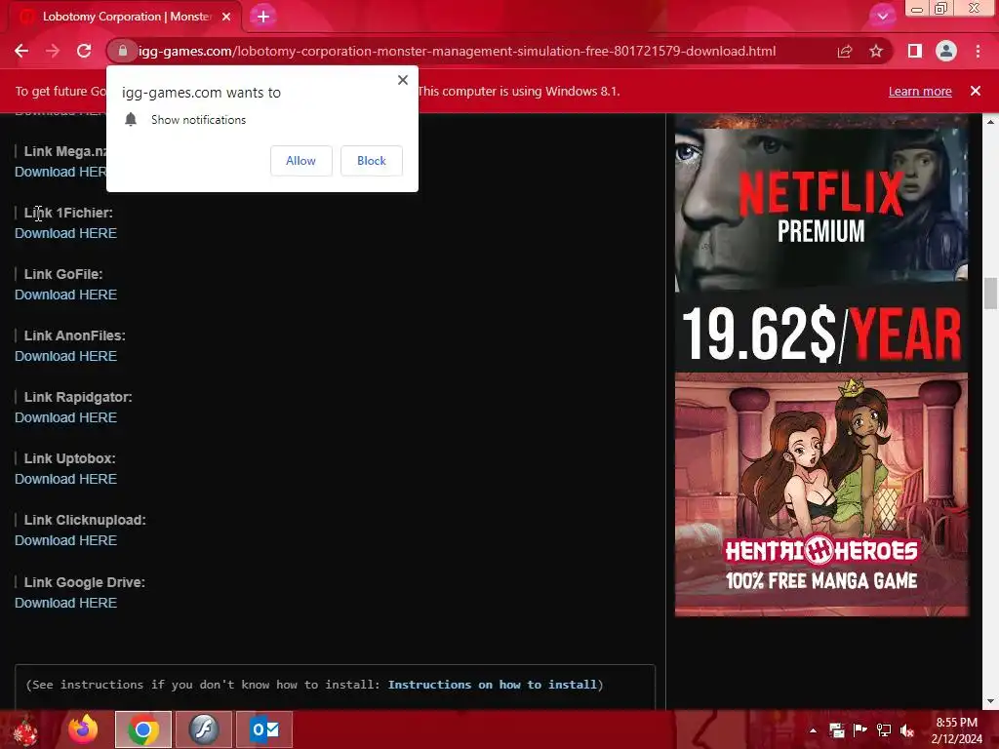Open Clicknupload Download HERE link

(x=65, y=540)
